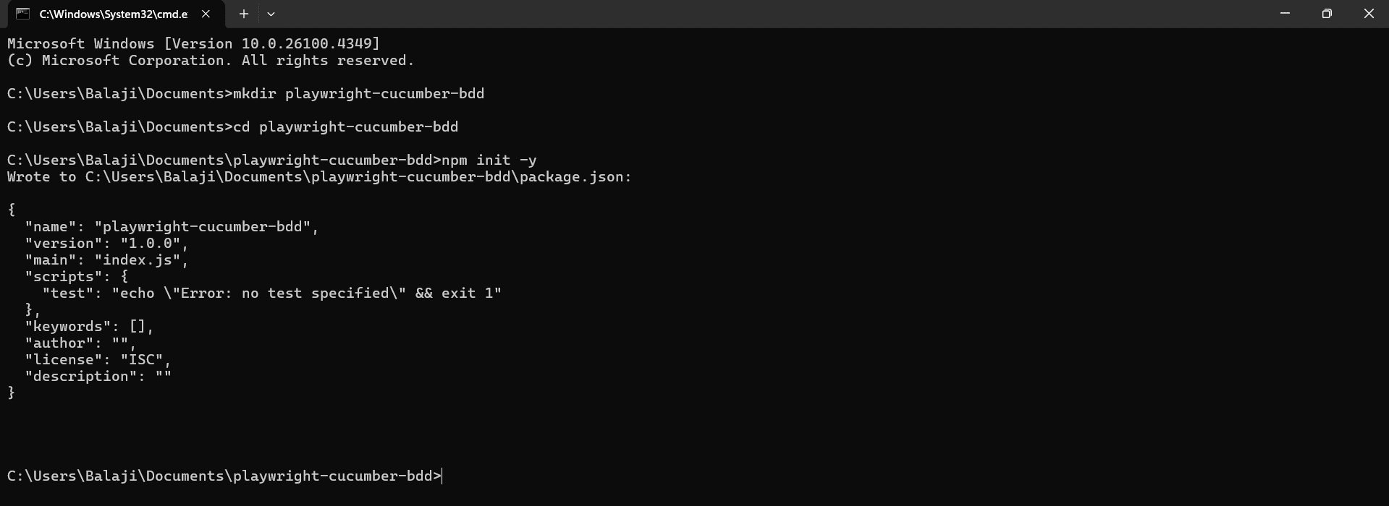Screen dimensions: 1389x506
Task: Open the terminal profile dropdown chevron
Action: coord(271,14)
